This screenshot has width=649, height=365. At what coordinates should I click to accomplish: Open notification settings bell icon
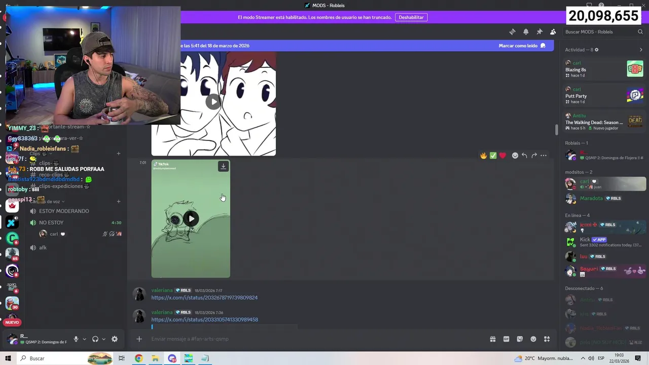pyautogui.click(x=526, y=31)
